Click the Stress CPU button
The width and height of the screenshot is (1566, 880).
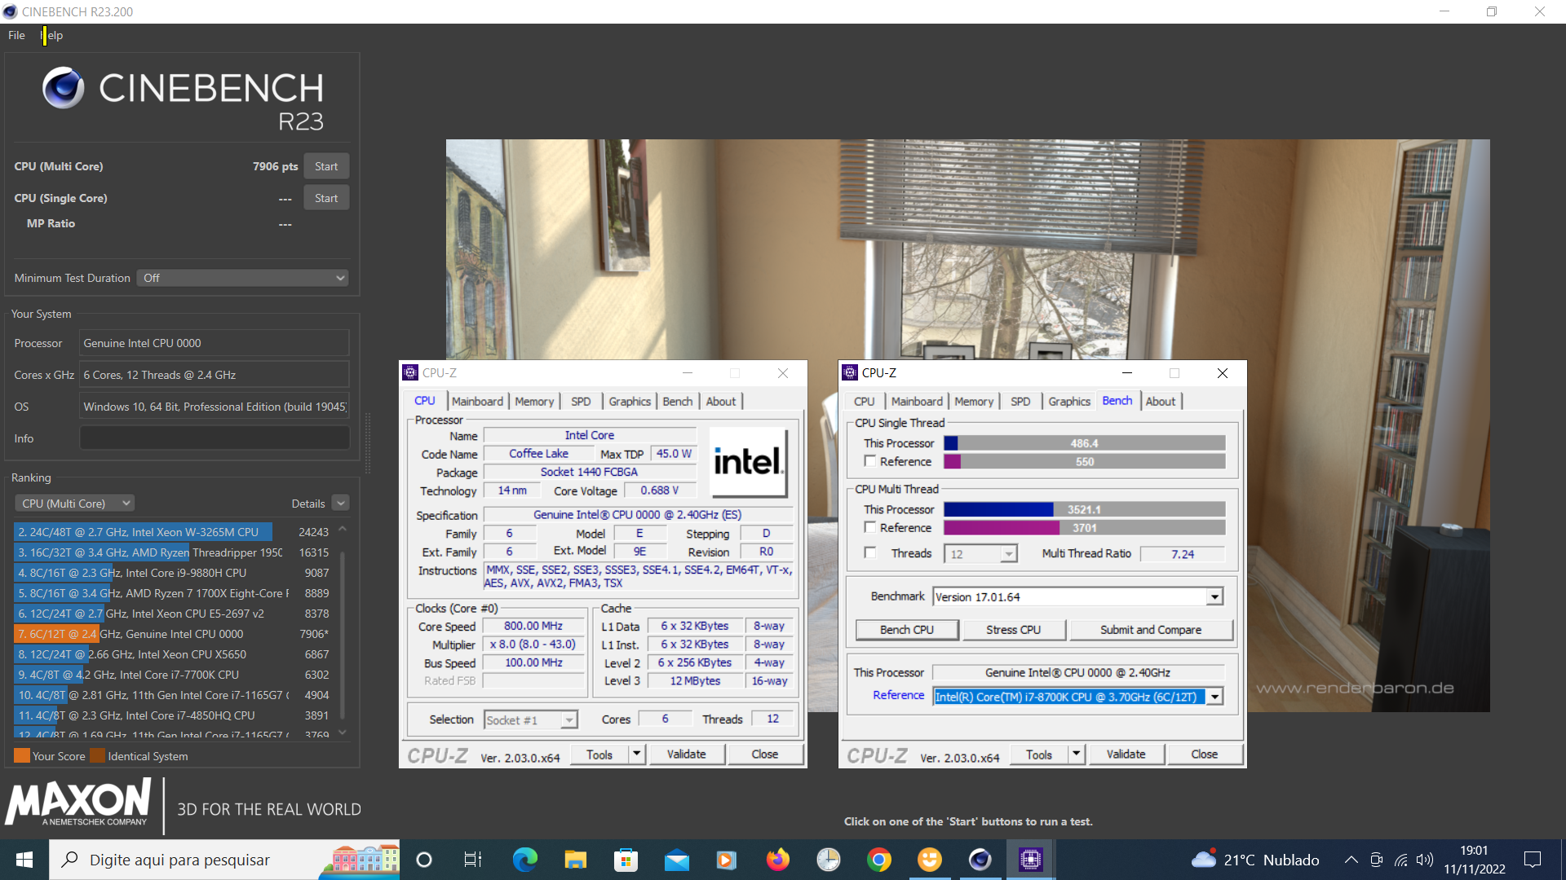tap(1013, 630)
